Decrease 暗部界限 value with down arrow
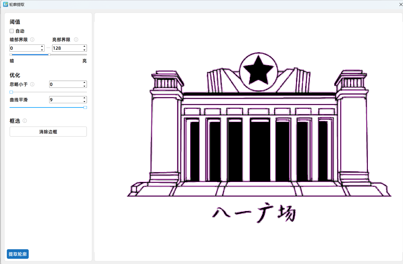The width and height of the screenshot is (403, 264). click(42, 50)
